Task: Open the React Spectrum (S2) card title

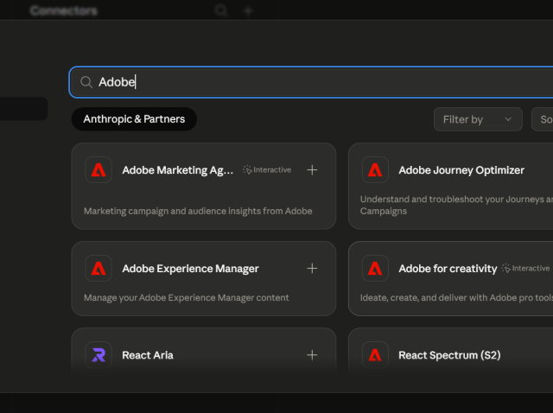Action: click(449, 355)
